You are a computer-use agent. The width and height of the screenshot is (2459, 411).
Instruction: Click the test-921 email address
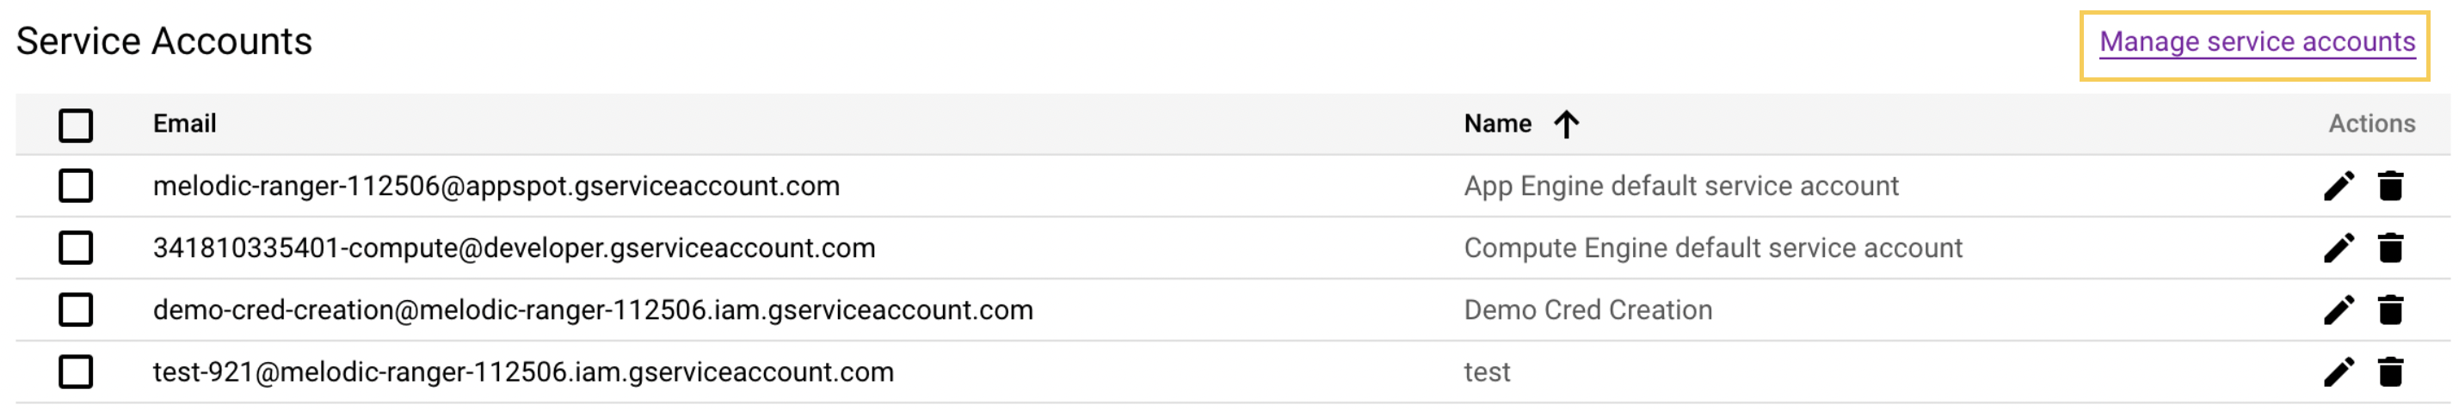[523, 372]
